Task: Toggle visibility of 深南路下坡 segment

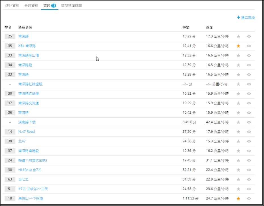Action: pyautogui.click(x=249, y=122)
